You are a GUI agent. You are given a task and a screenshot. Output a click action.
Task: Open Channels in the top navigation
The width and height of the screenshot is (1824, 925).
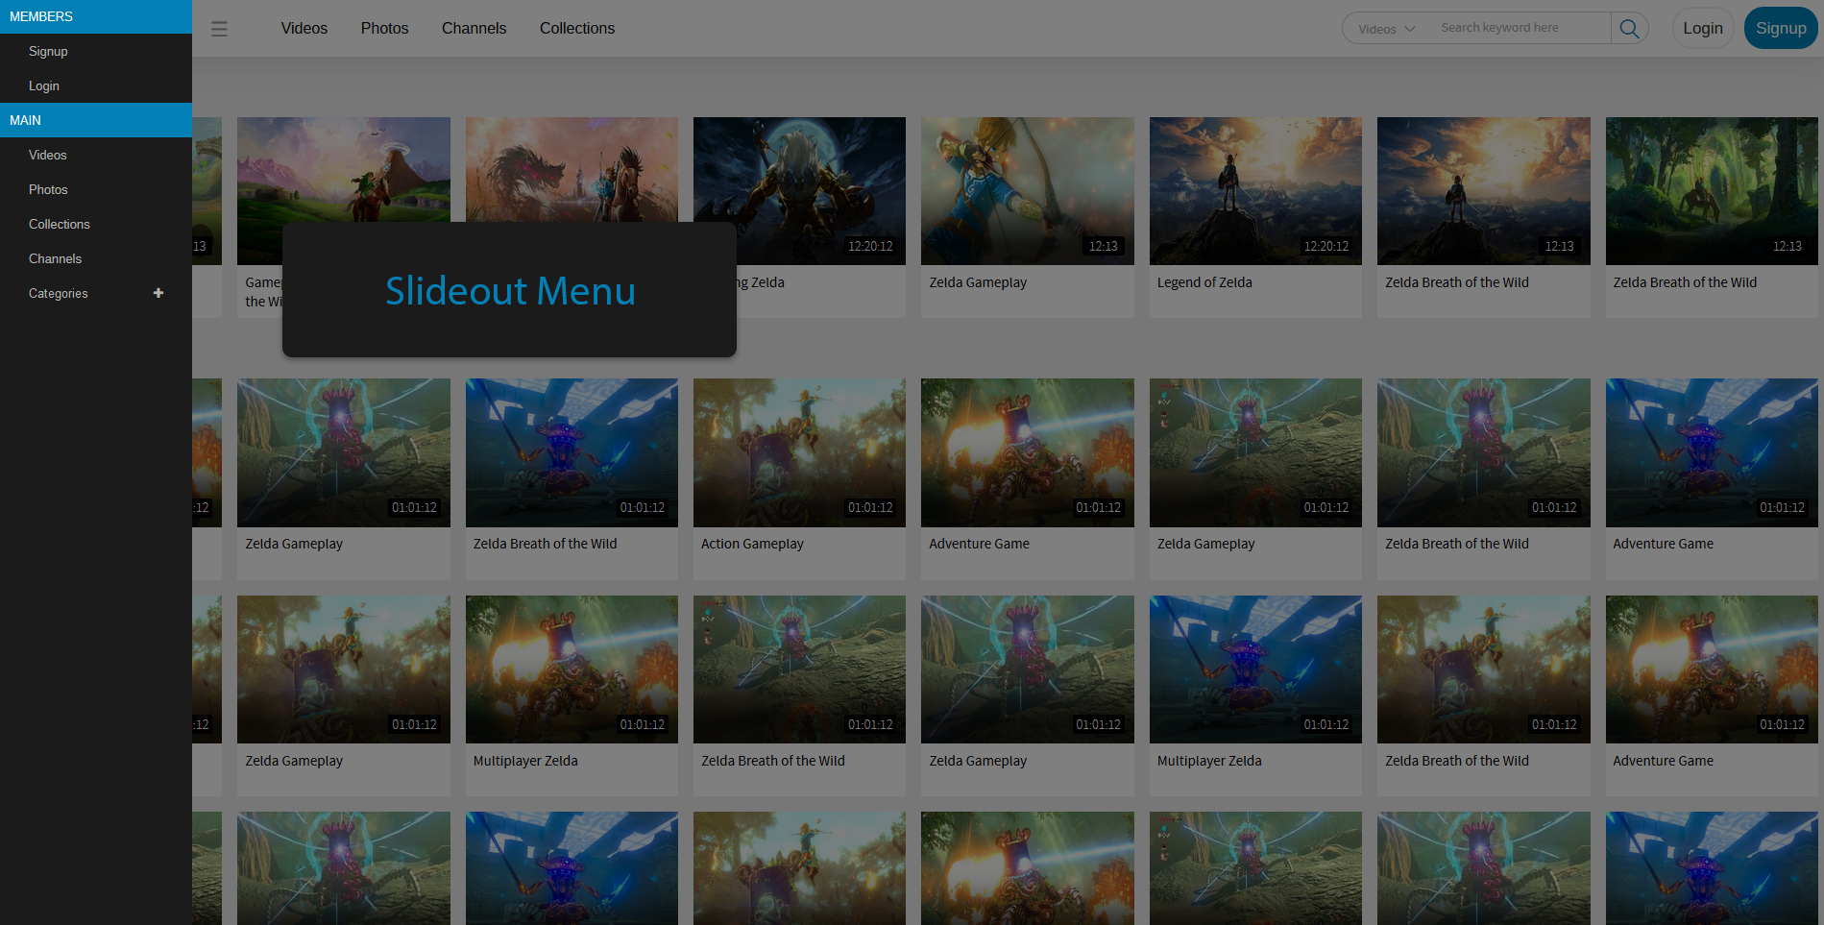[474, 28]
